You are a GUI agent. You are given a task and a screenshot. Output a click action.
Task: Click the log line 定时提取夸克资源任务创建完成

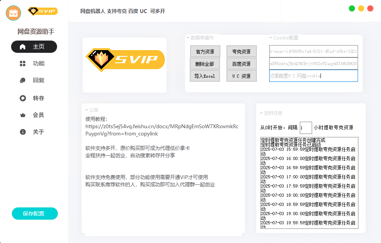293,140
